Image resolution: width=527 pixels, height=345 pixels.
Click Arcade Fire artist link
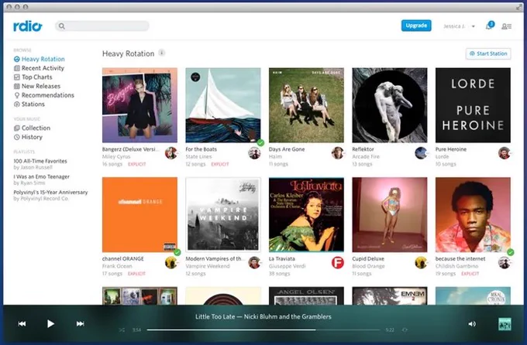pyautogui.click(x=366, y=157)
